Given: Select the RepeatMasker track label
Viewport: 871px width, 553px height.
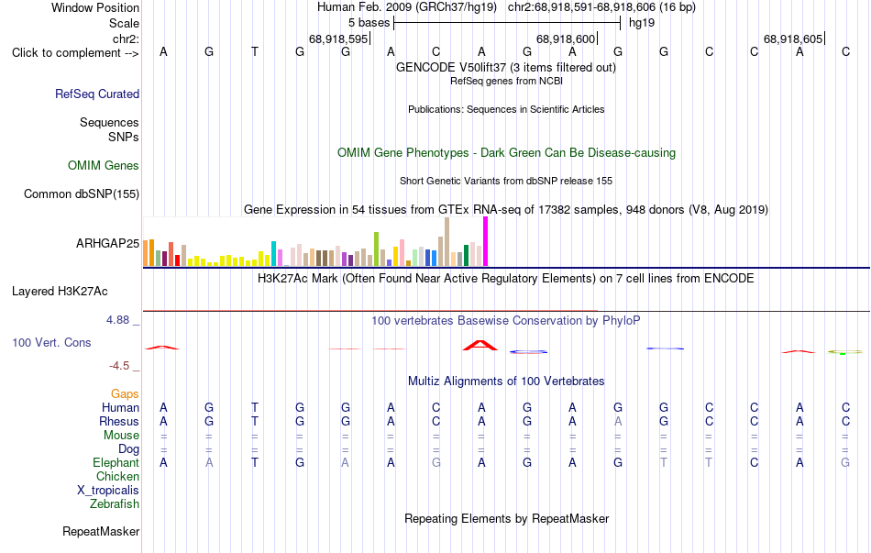Looking at the screenshot, I should coord(101,531).
